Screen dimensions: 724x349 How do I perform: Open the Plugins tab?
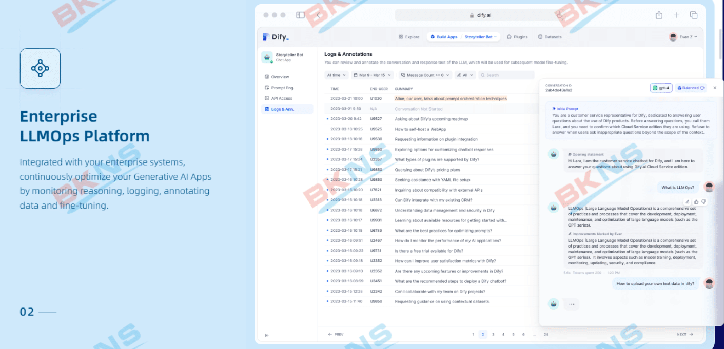[x=517, y=37]
